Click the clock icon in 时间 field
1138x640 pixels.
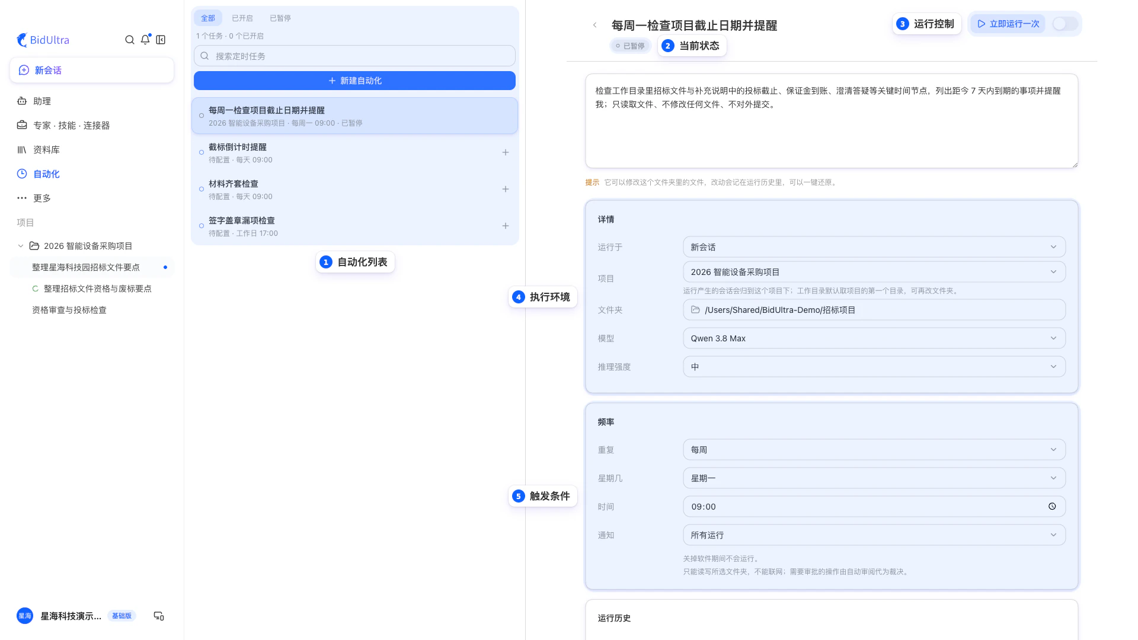tap(1052, 507)
